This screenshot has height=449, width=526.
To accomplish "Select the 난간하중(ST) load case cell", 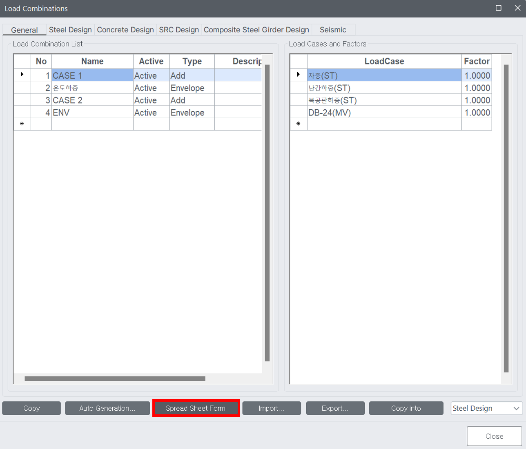I will (384, 88).
